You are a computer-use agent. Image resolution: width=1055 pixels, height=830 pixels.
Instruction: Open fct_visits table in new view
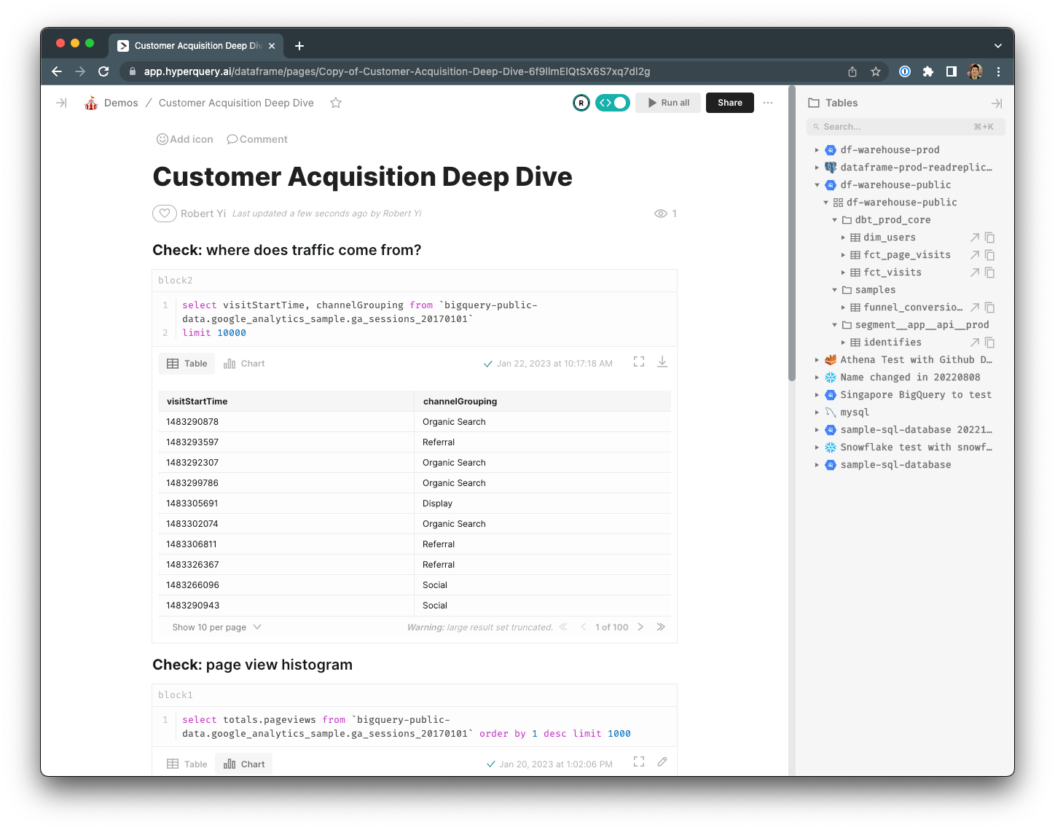click(x=975, y=272)
